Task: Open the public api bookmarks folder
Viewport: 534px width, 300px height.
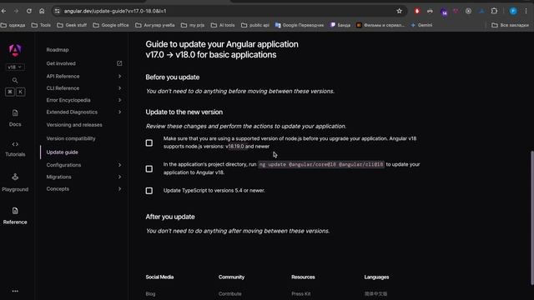Action: pyautogui.click(x=255, y=25)
